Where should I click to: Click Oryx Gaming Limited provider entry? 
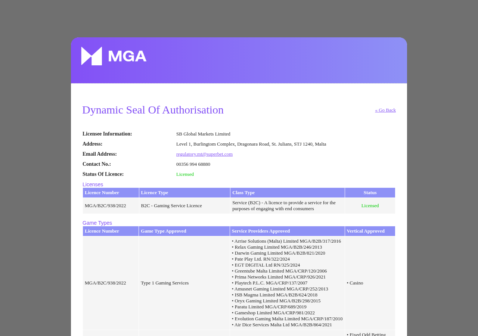click(276, 301)
